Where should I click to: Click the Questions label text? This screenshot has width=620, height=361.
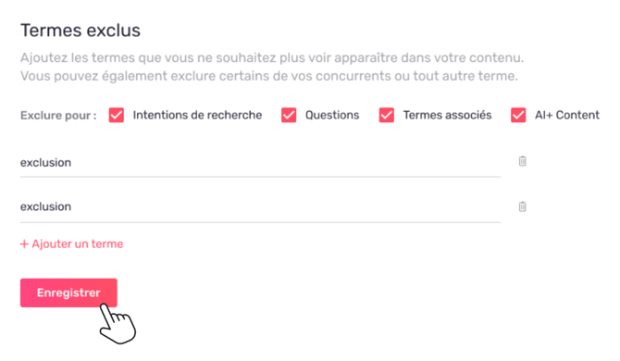tap(332, 115)
